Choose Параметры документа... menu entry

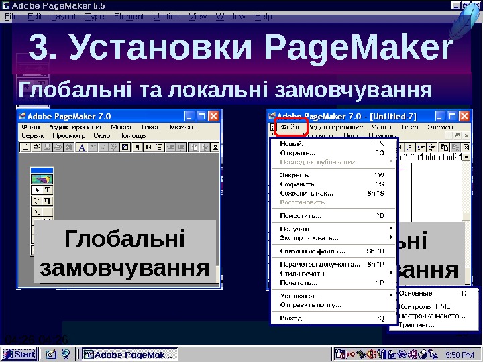click(333, 264)
